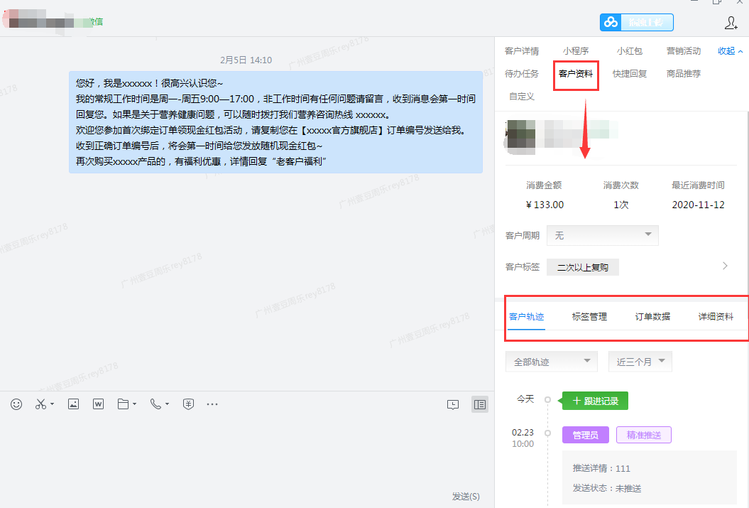The image size is (749, 508).
Task: Click the W document icon in chat toolbar
Action: (x=98, y=404)
